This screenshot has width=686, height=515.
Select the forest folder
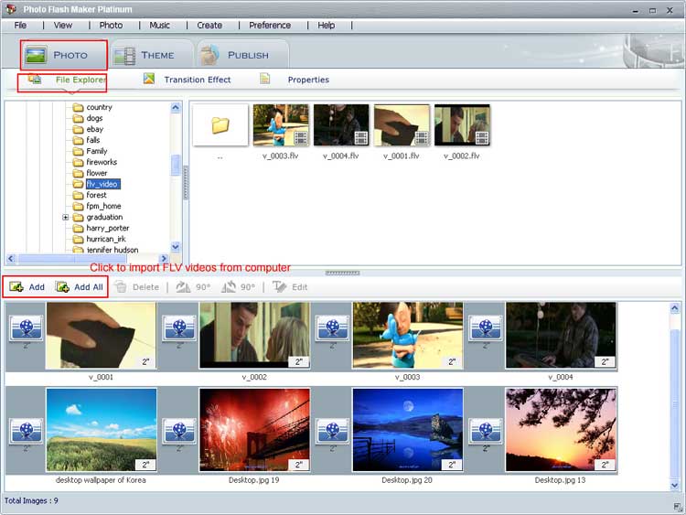(x=90, y=195)
